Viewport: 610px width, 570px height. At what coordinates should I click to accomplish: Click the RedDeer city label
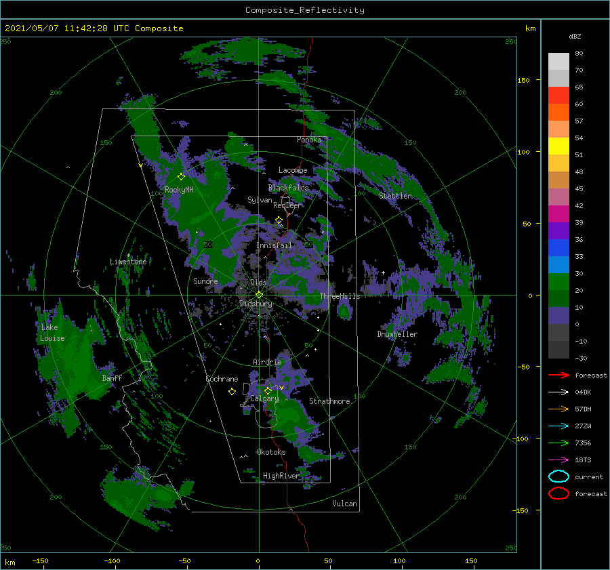[287, 205]
